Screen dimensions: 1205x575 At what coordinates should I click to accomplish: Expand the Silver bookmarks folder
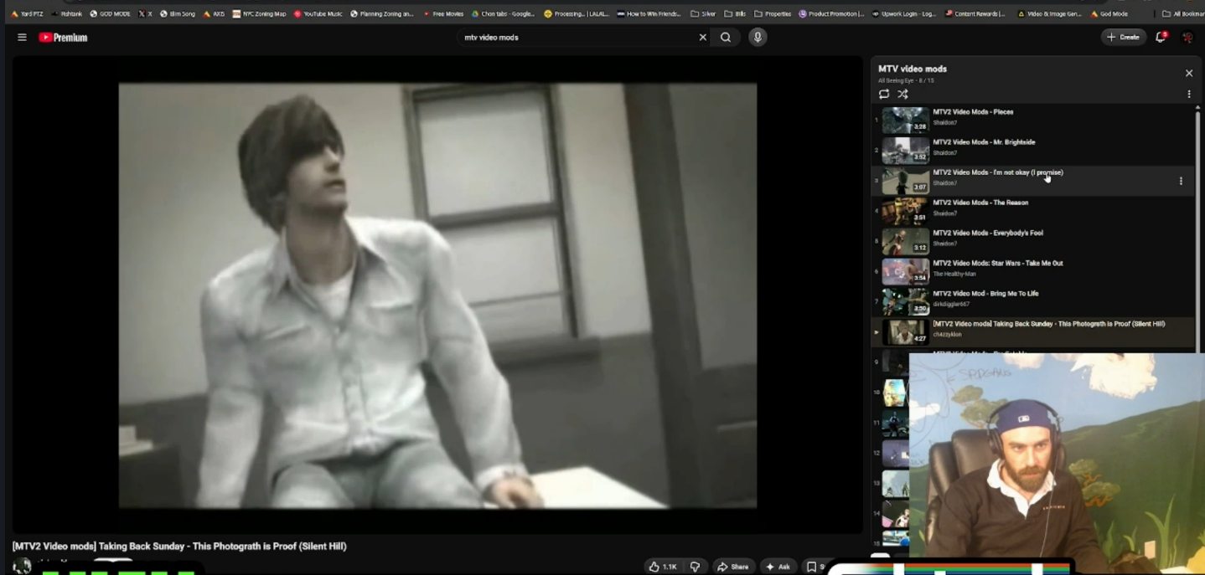pyautogui.click(x=703, y=13)
